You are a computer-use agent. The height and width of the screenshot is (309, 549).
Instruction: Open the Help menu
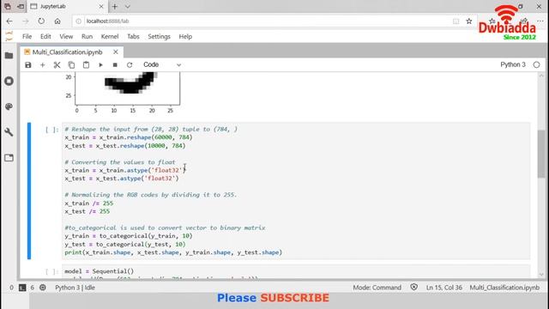[x=185, y=36]
